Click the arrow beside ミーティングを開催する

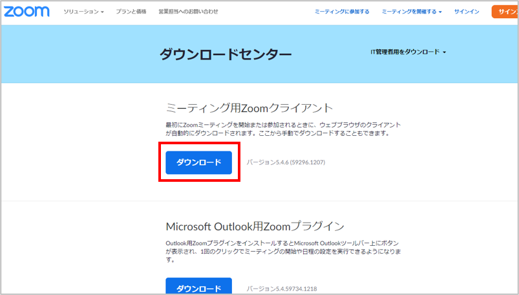click(440, 12)
